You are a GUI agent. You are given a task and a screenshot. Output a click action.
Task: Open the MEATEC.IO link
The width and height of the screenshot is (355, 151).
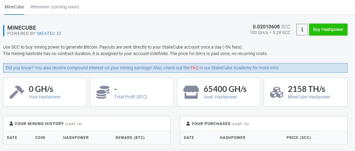click(49, 34)
